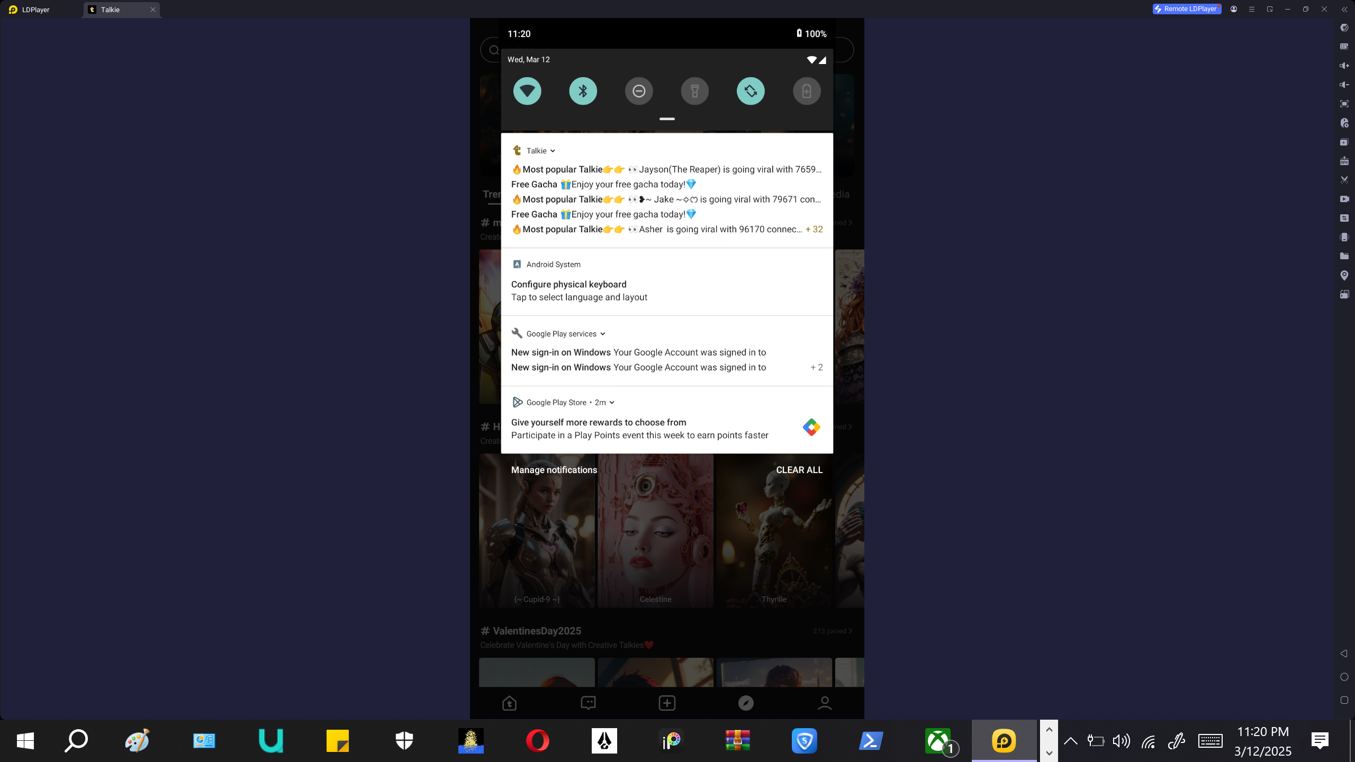Open the synchronizer arrows icon in sidebar
This screenshot has width=1355, height=762.
tap(1344, 218)
